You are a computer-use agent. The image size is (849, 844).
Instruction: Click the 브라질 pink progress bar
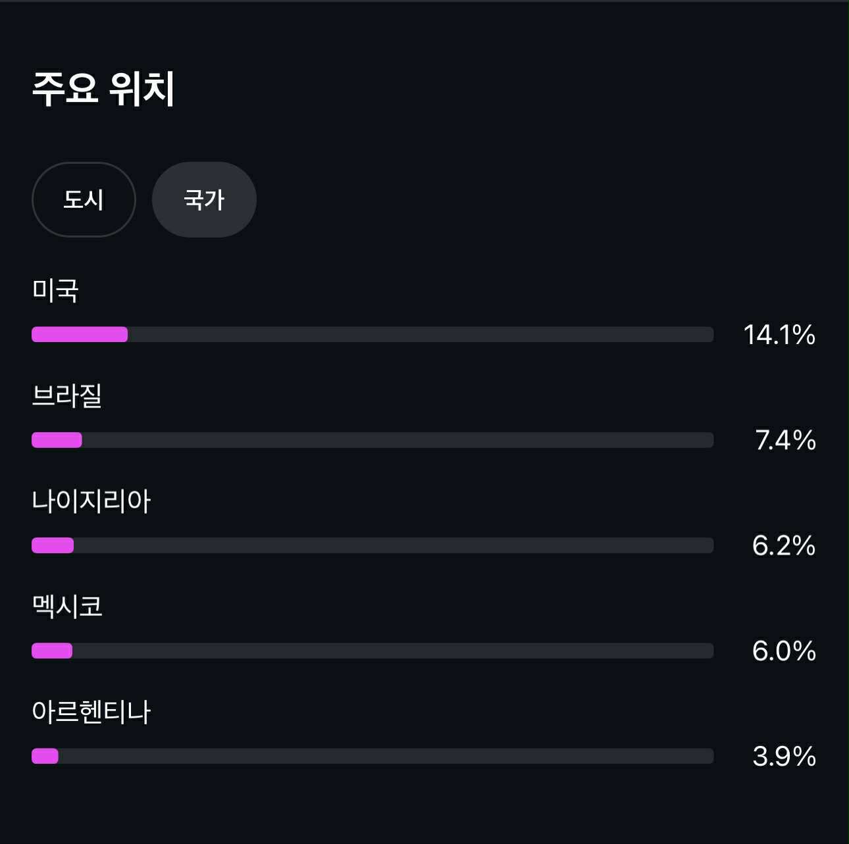coord(57,439)
